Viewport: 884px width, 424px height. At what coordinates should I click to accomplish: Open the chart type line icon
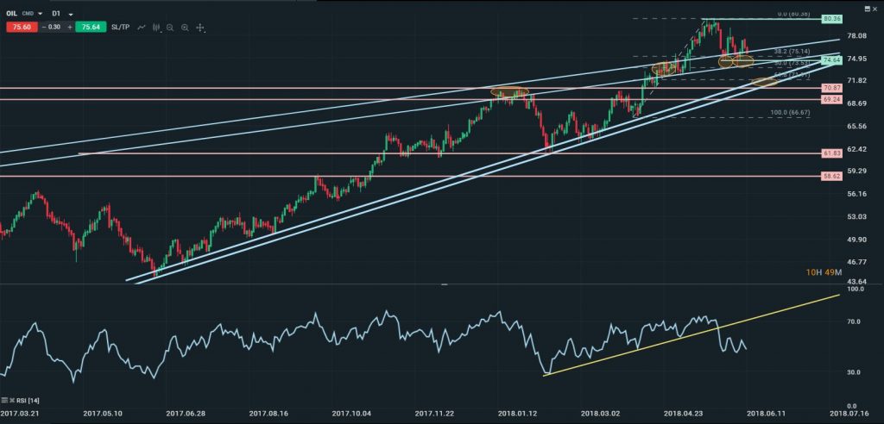[141, 28]
